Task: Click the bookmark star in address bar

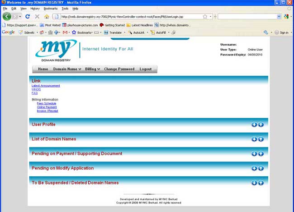Action: point(205,17)
